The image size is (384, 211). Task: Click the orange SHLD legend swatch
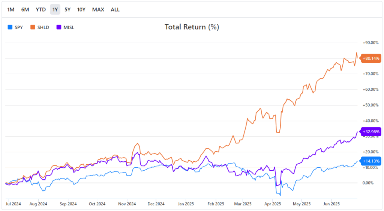[33, 27]
